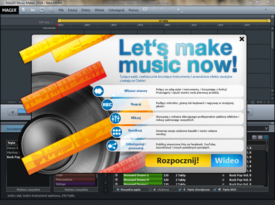Click favorite star for Brossard Drums G
The width and height of the screenshot is (275, 205).
pos(223,175)
